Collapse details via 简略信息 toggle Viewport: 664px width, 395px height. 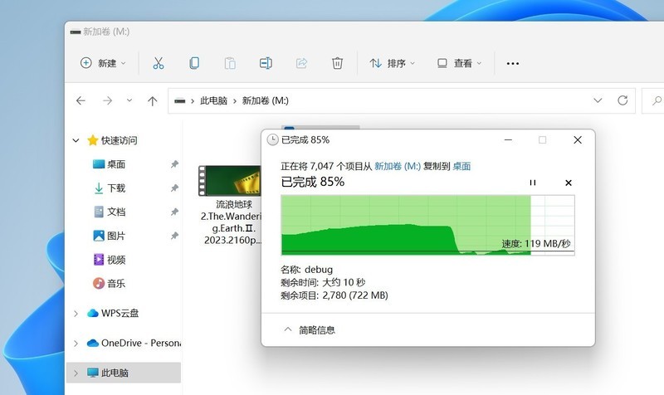[x=309, y=329]
